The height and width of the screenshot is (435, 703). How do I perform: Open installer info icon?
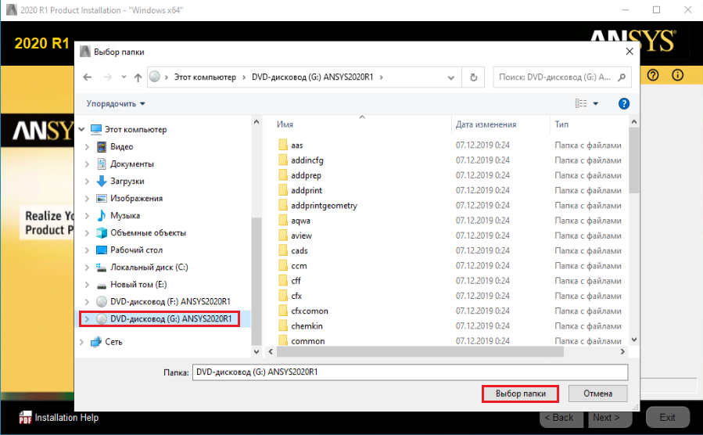[x=677, y=75]
